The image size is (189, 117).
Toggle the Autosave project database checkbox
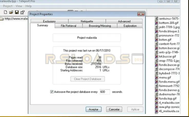(52, 92)
